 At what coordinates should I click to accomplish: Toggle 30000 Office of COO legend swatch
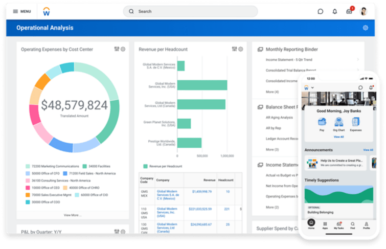point(28,202)
